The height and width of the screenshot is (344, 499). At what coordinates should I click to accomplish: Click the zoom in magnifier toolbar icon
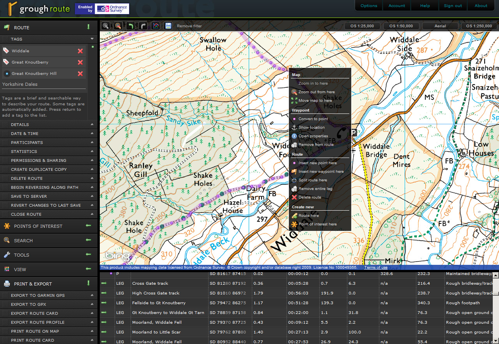pyautogui.click(x=105, y=26)
